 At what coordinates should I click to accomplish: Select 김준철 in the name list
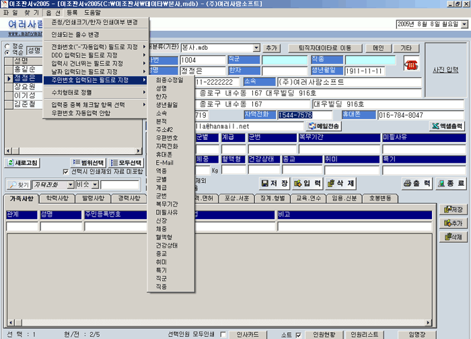26,104
